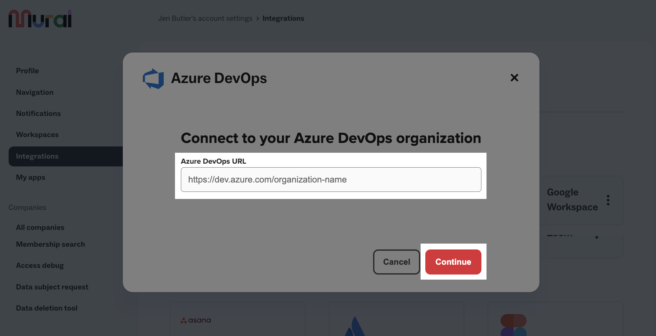Open Notifications settings
This screenshot has height=336, width=656.
38,114
